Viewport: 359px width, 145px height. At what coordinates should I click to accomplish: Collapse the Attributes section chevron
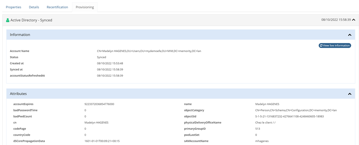(350, 94)
